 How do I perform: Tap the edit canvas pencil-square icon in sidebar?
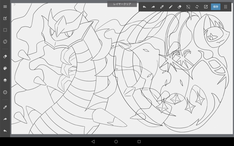tap(5, 18)
